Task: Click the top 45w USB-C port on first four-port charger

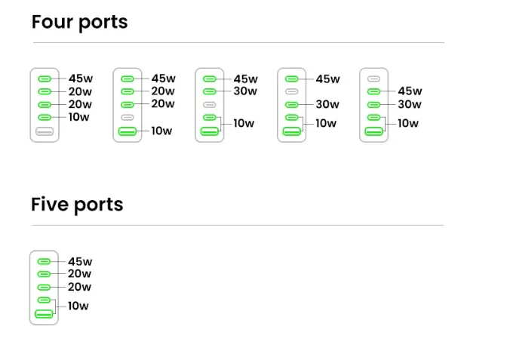Action: [45, 79]
